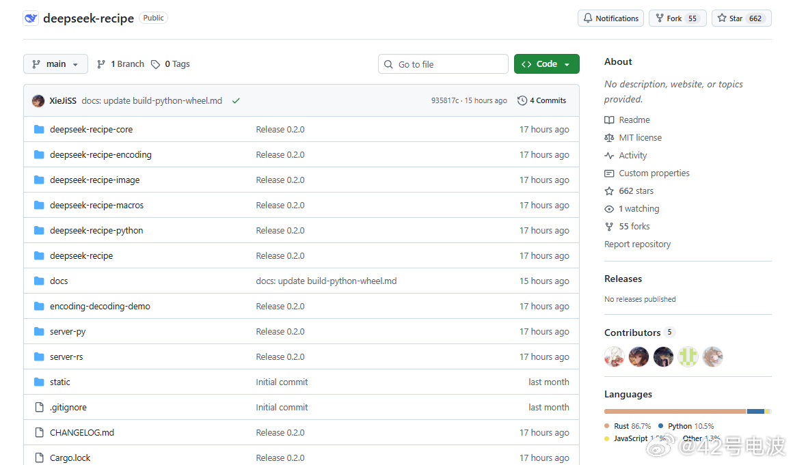Viewport: 793px width, 465px height.
Task: Click the file icon for .gitignore
Action: pos(39,407)
